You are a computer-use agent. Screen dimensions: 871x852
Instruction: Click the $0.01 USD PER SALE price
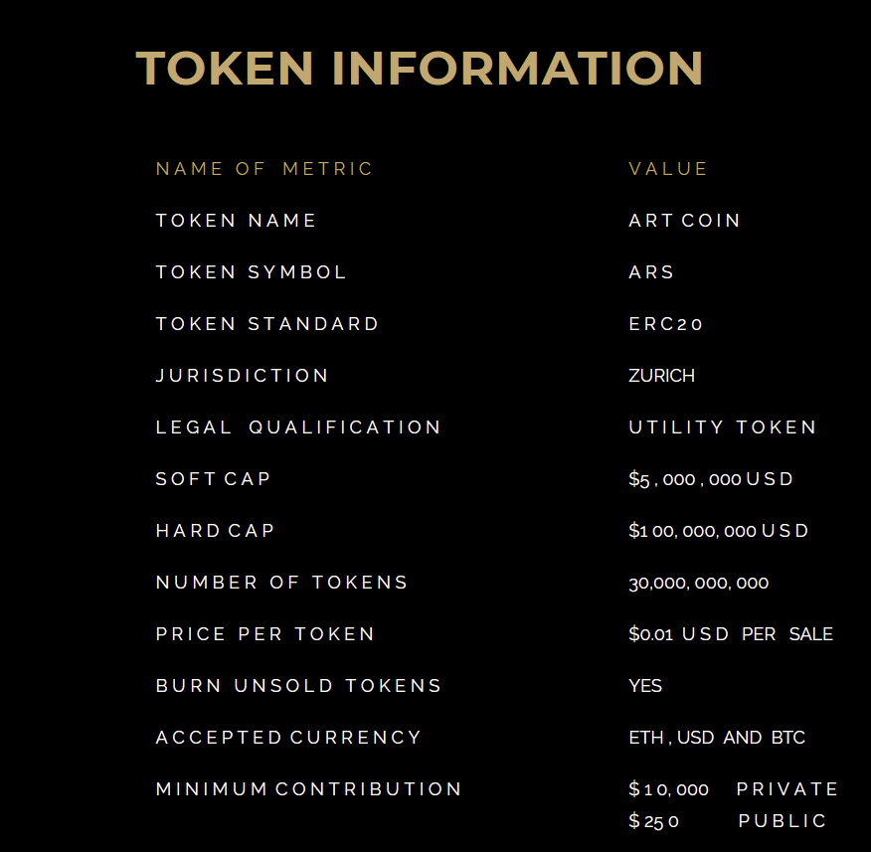pos(731,634)
